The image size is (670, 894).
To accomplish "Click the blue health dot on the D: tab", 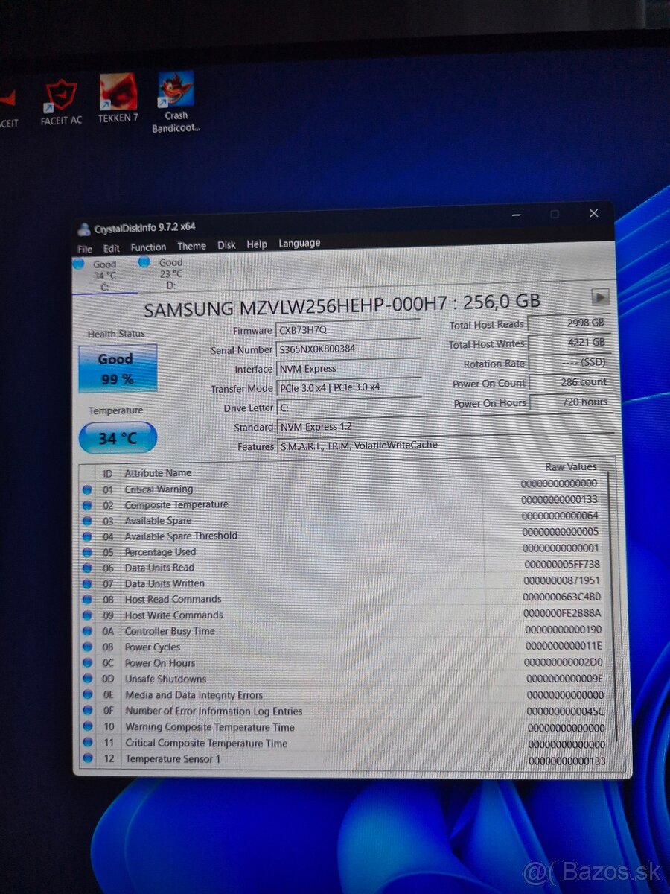I will [x=144, y=262].
